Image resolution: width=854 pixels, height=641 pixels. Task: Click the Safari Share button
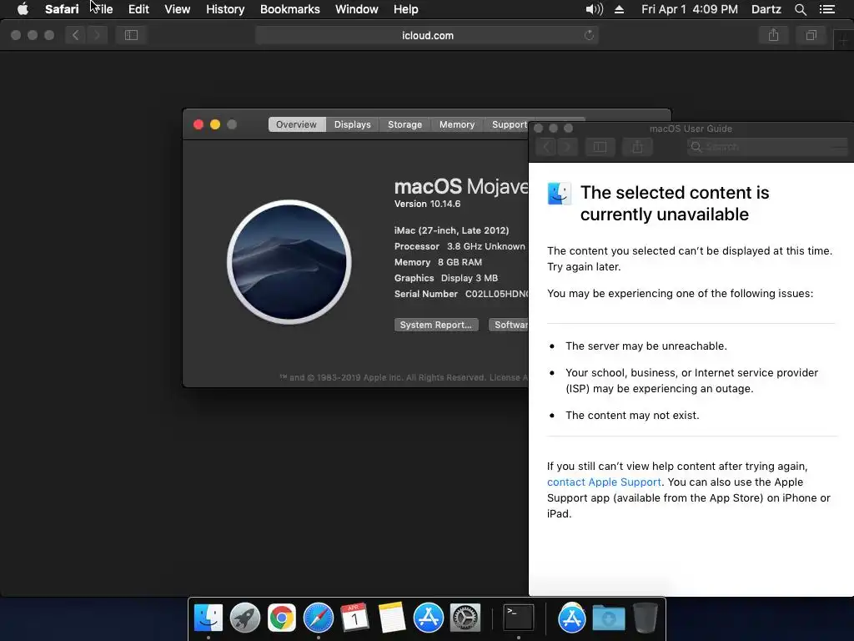click(773, 35)
